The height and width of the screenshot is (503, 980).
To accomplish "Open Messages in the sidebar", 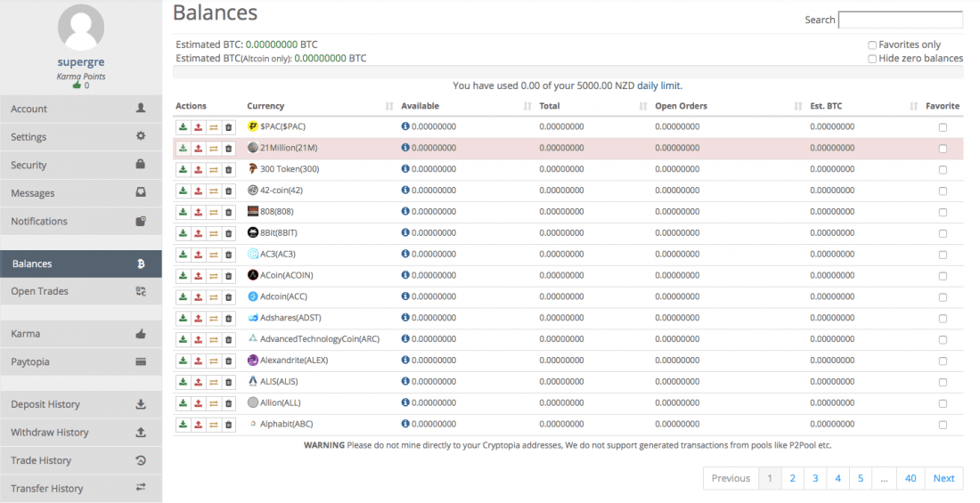I will [80, 193].
